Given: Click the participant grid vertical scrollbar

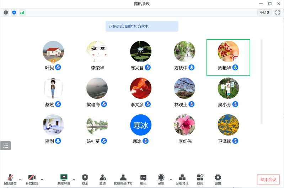Looking at the screenshot, I should tap(262, 81).
